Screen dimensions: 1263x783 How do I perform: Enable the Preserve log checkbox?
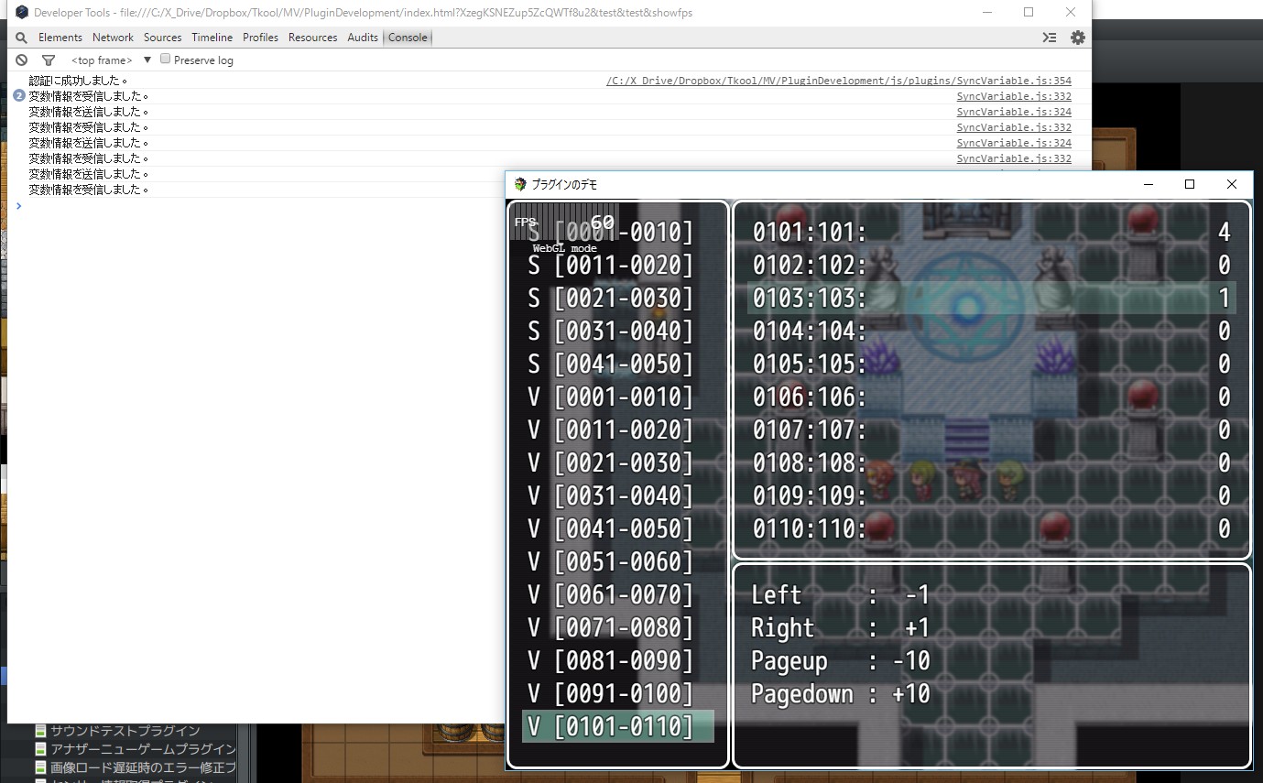(166, 59)
